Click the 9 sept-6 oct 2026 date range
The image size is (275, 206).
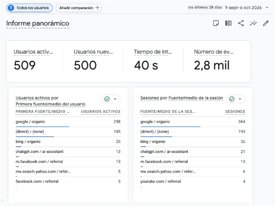pyautogui.click(x=243, y=8)
